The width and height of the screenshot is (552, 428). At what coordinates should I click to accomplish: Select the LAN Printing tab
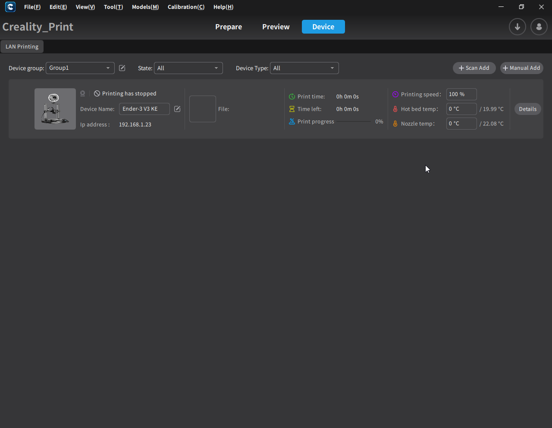pyautogui.click(x=22, y=47)
